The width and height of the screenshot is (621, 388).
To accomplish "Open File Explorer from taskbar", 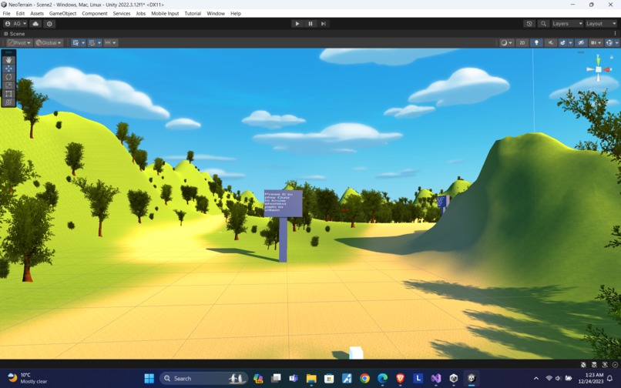I will 311,379.
